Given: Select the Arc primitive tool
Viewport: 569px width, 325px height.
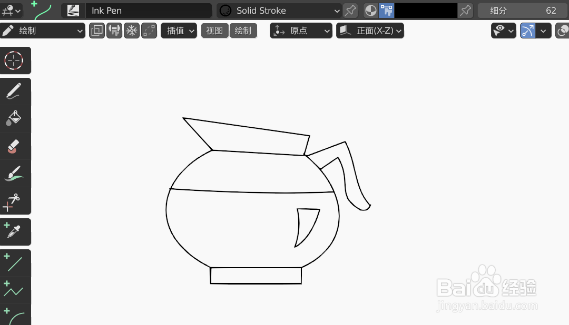Looking at the screenshot, I should pyautogui.click(x=14, y=315).
